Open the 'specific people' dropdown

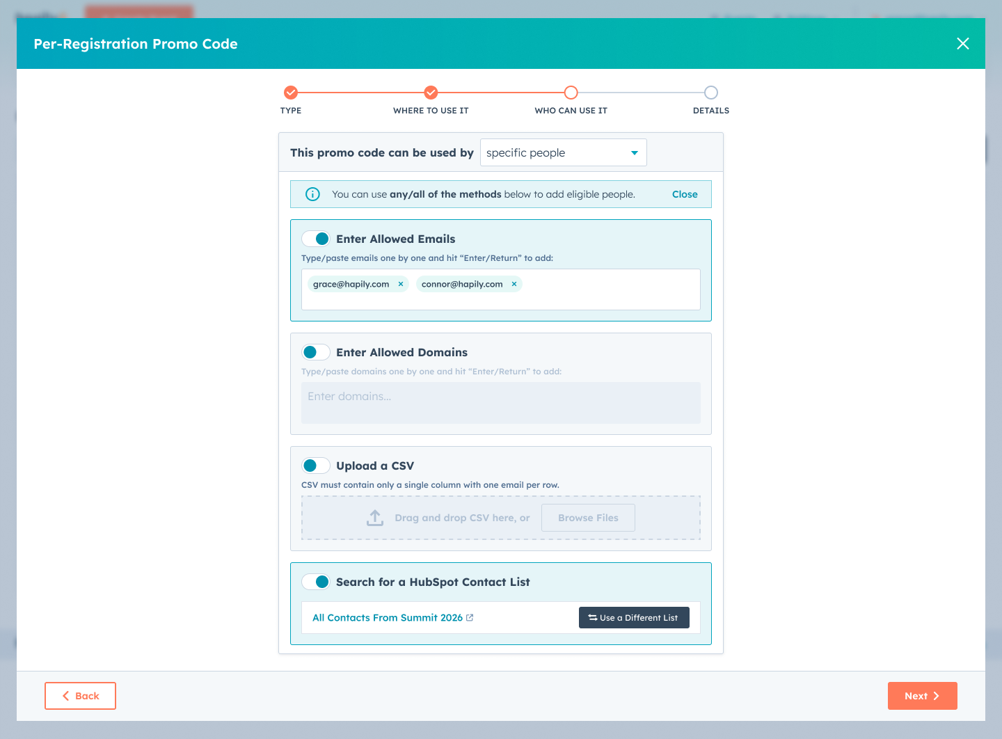click(564, 152)
